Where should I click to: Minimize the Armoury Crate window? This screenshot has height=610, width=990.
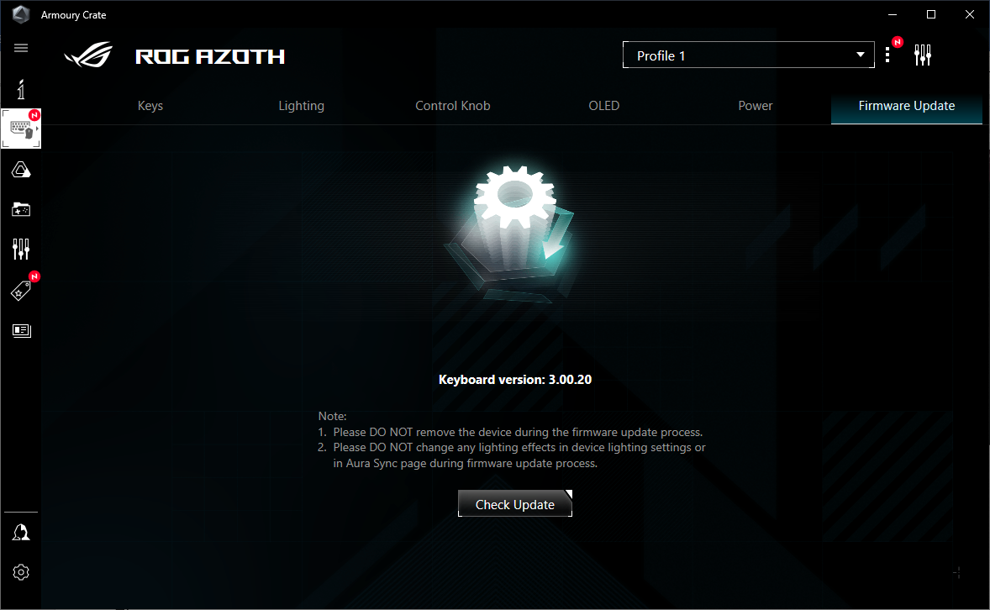point(893,14)
